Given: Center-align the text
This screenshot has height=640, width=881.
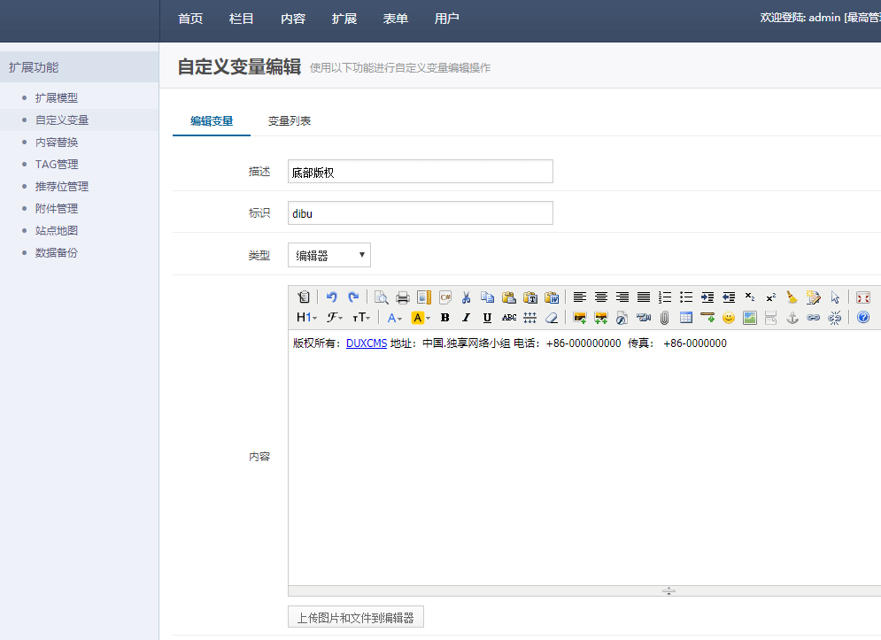Looking at the screenshot, I should tap(600, 297).
